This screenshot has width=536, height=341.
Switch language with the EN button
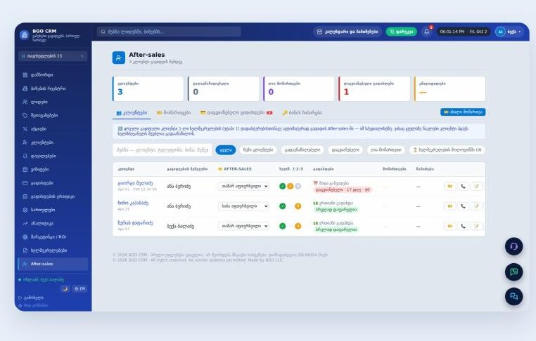[79, 289]
